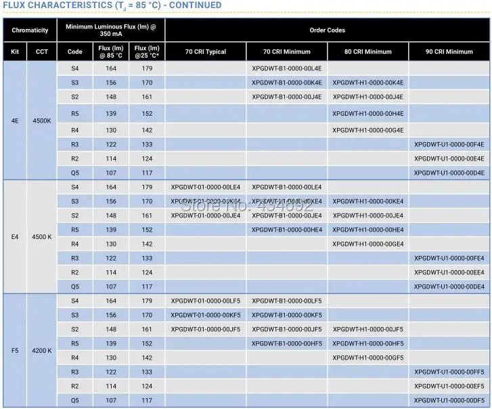Image resolution: width=492 pixels, height=409 pixels.
Task: Select order code XPGDWT-H1-0000-00KE4
Action: coord(367,202)
